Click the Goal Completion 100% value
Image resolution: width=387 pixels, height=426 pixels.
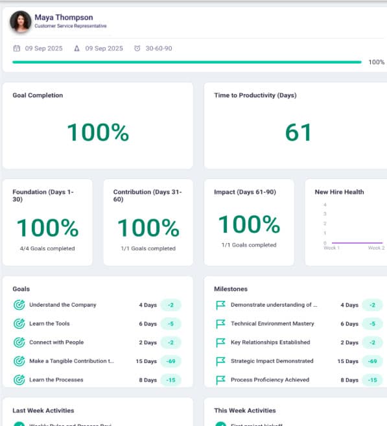pyautogui.click(x=98, y=132)
